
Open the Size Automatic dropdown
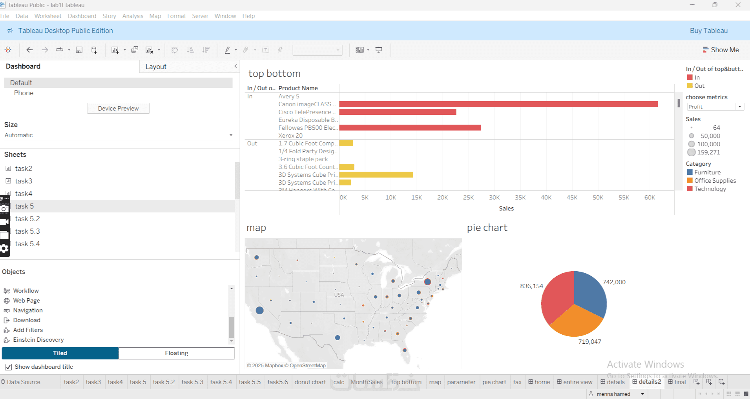pos(118,135)
